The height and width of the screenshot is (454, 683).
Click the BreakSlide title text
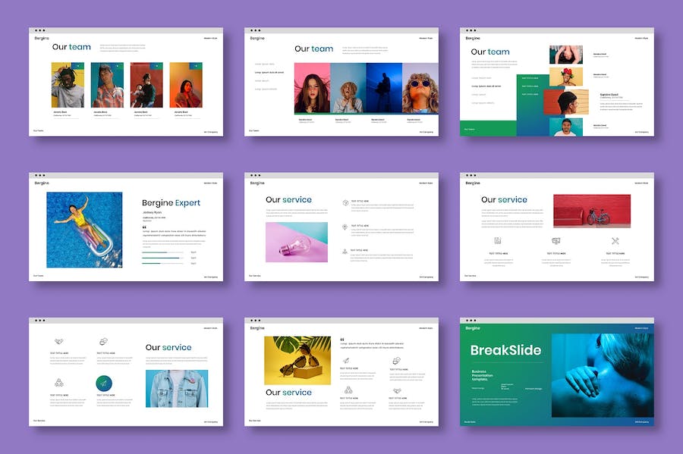505,350
